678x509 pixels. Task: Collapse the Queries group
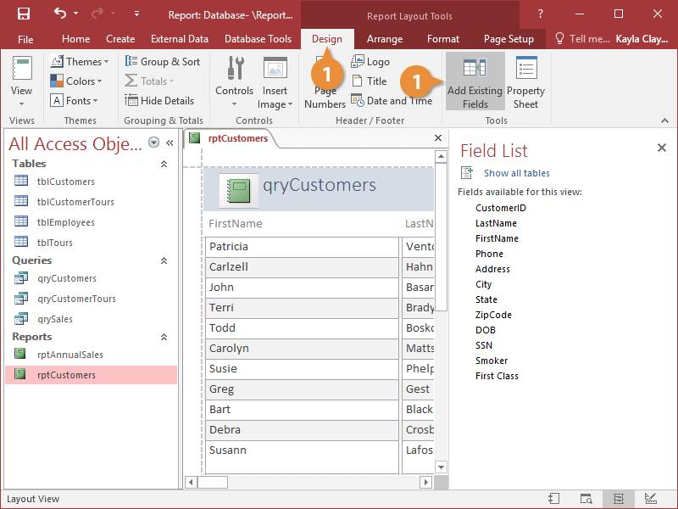(164, 260)
